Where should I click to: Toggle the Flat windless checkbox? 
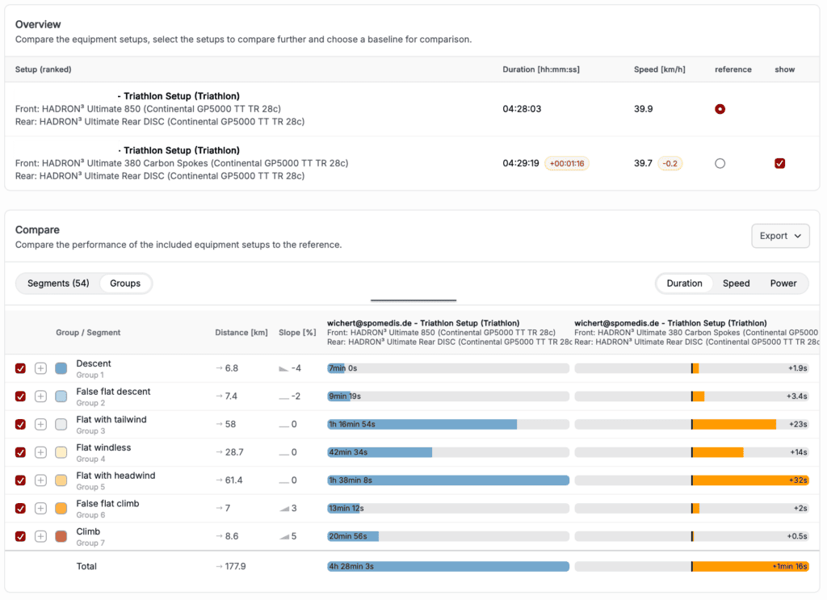(20, 452)
